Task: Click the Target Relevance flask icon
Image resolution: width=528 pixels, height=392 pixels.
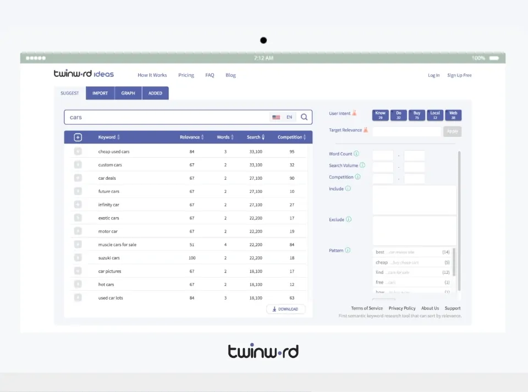Action: click(366, 130)
